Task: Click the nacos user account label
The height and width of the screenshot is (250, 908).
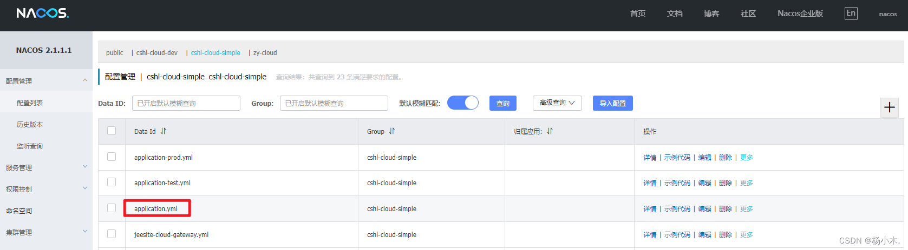Action: tap(888, 14)
